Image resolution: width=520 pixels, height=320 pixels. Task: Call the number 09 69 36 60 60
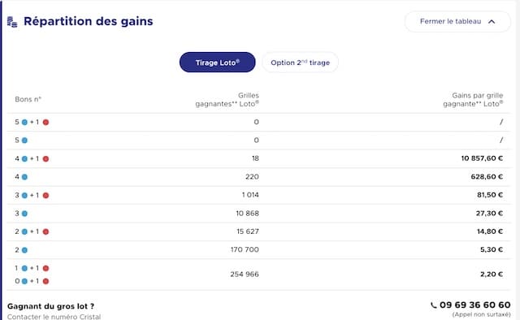pos(474,305)
